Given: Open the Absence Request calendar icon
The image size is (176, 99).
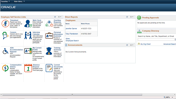Looking at the screenshot, I should tap(28, 68).
